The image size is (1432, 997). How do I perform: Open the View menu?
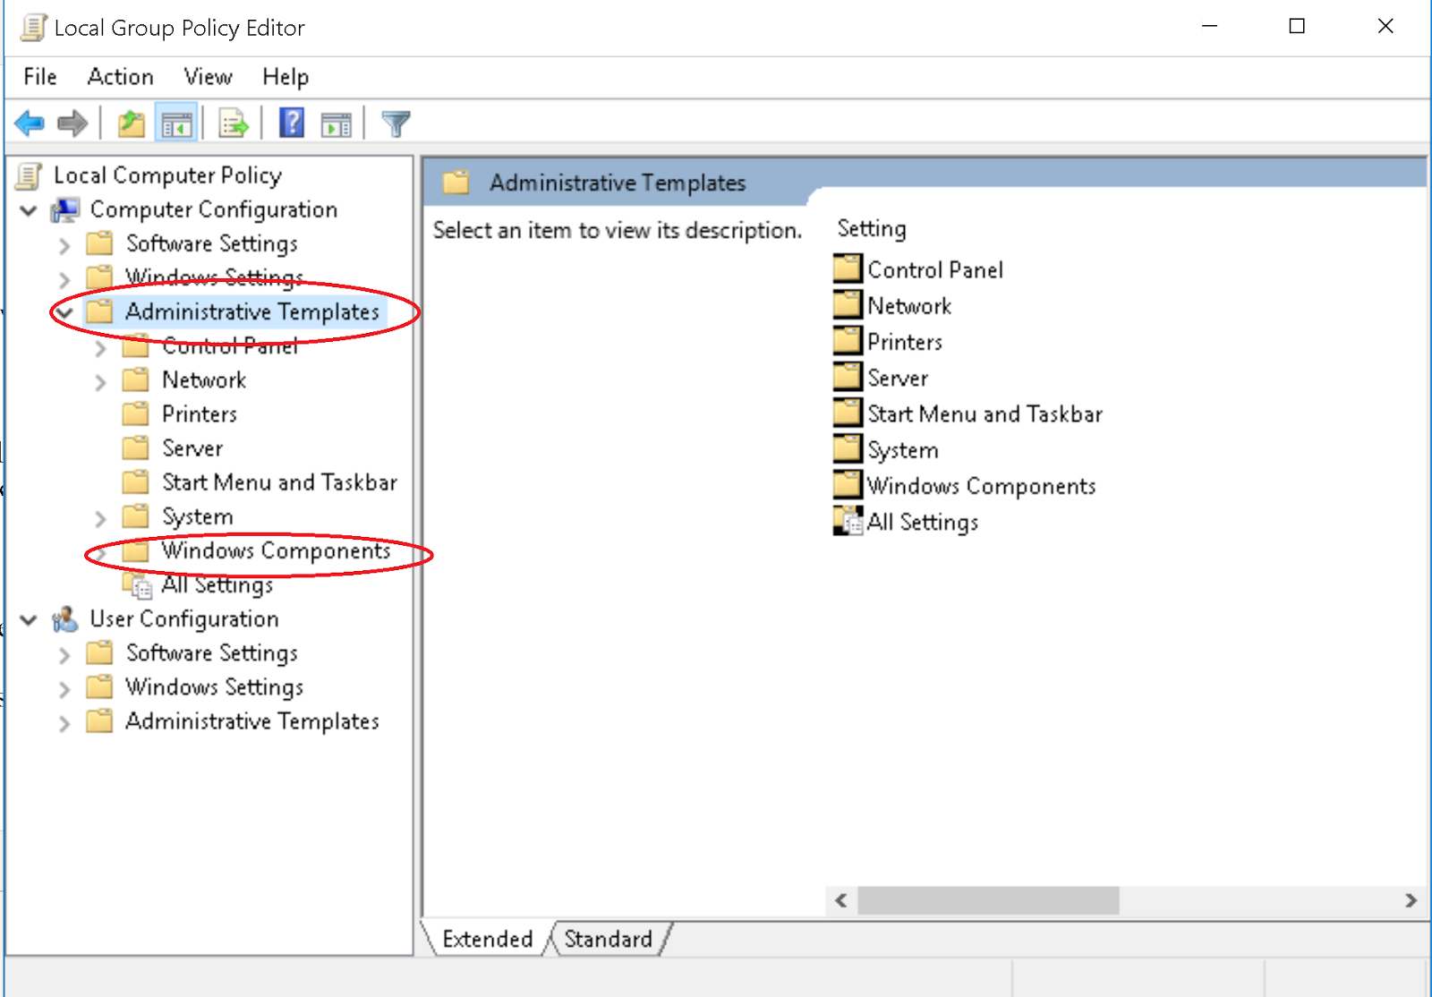click(x=209, y=77)
